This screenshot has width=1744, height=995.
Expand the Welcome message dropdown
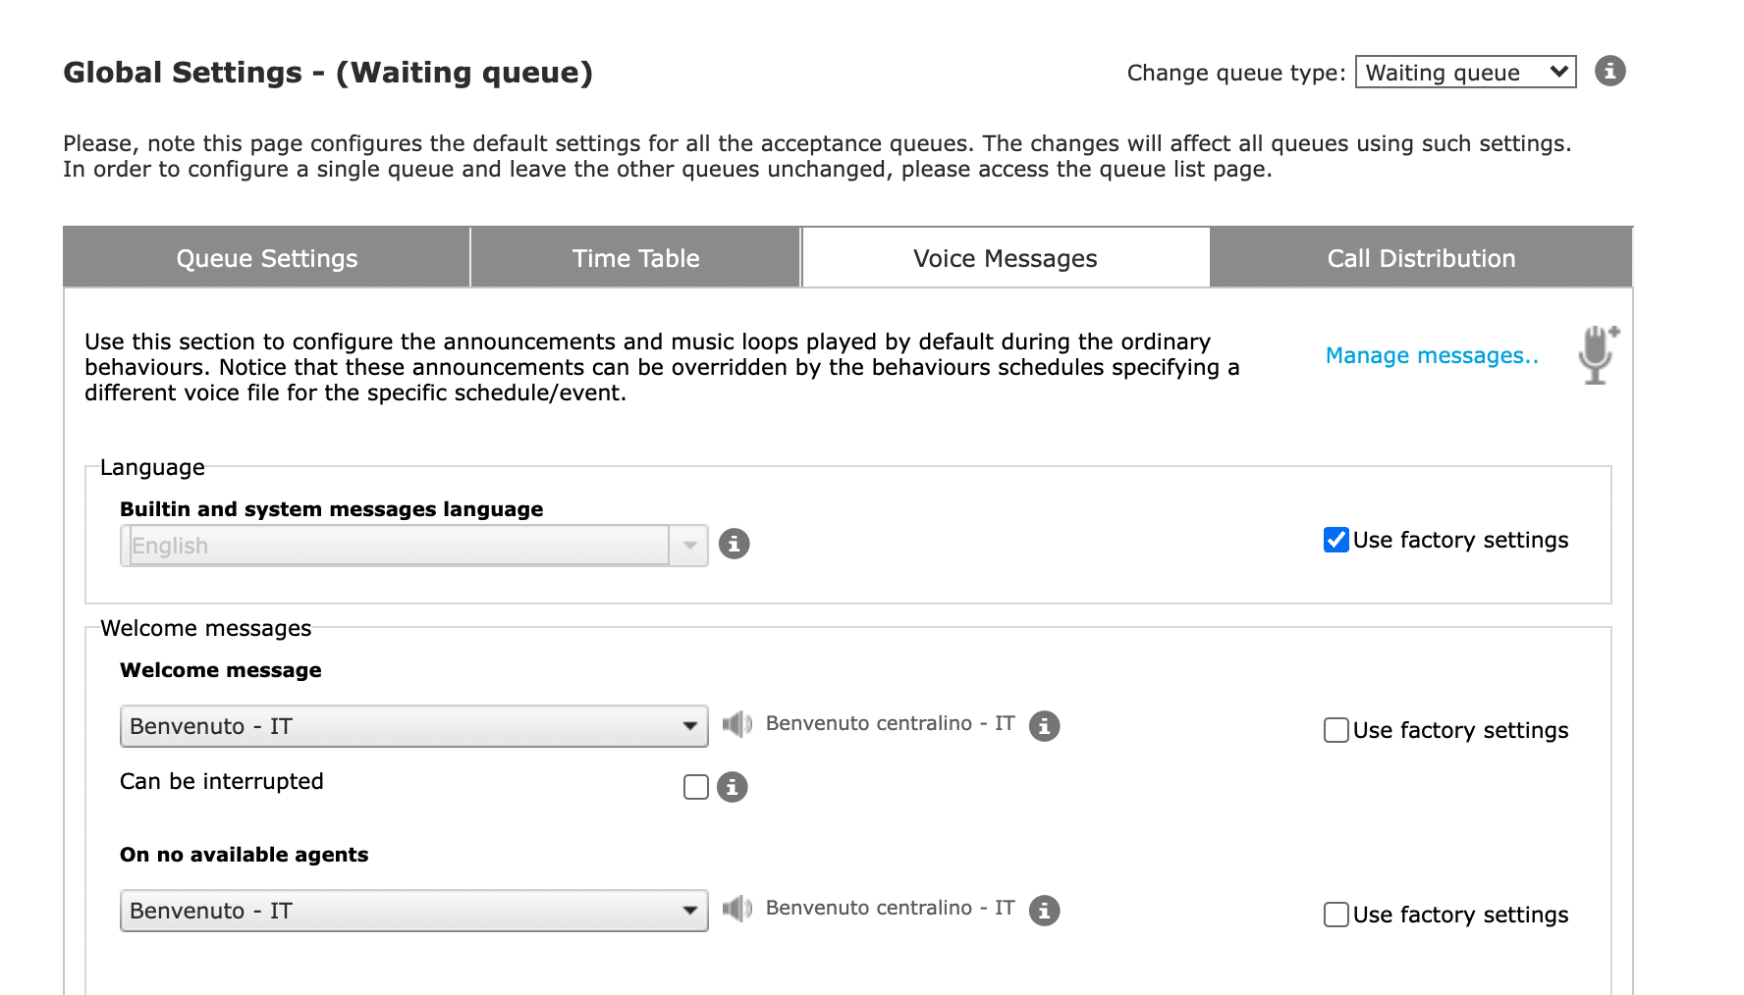click(413, 726)
